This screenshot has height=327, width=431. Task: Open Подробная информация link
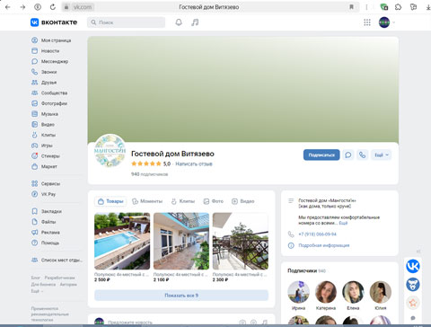[324, 245]
